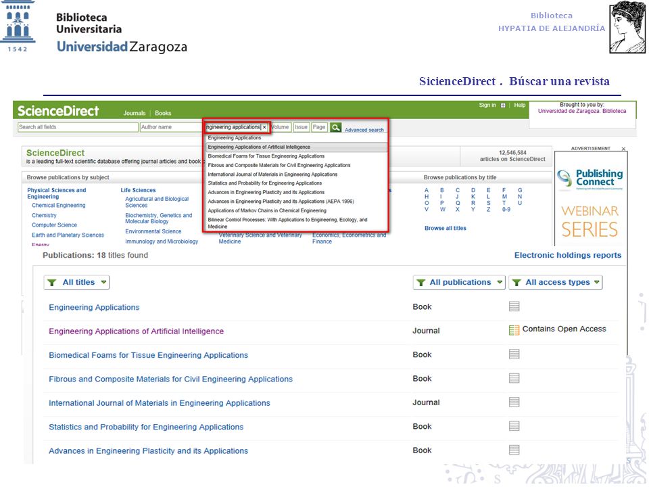Viewport: 649px width, 487px height.
Task: Open Advances in Engineering Plasticity result
Action: (x=148, y=451)
